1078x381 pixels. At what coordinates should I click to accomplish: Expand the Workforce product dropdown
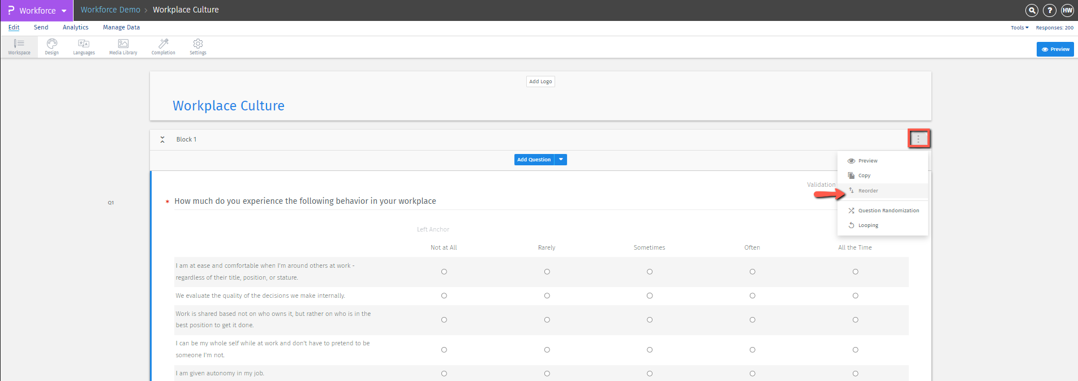(x=64, y=11)
